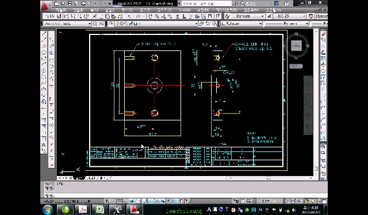Image resolution: width=368 pixels, height=215 pixels.
Task: Toggle the Model/Paper space status button
Action: tap(236, 201)
